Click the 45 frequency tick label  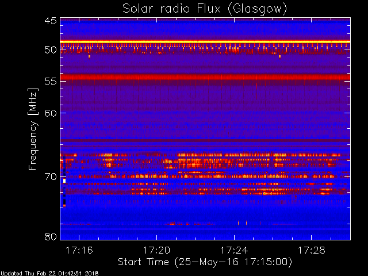(x=51, y=21)
